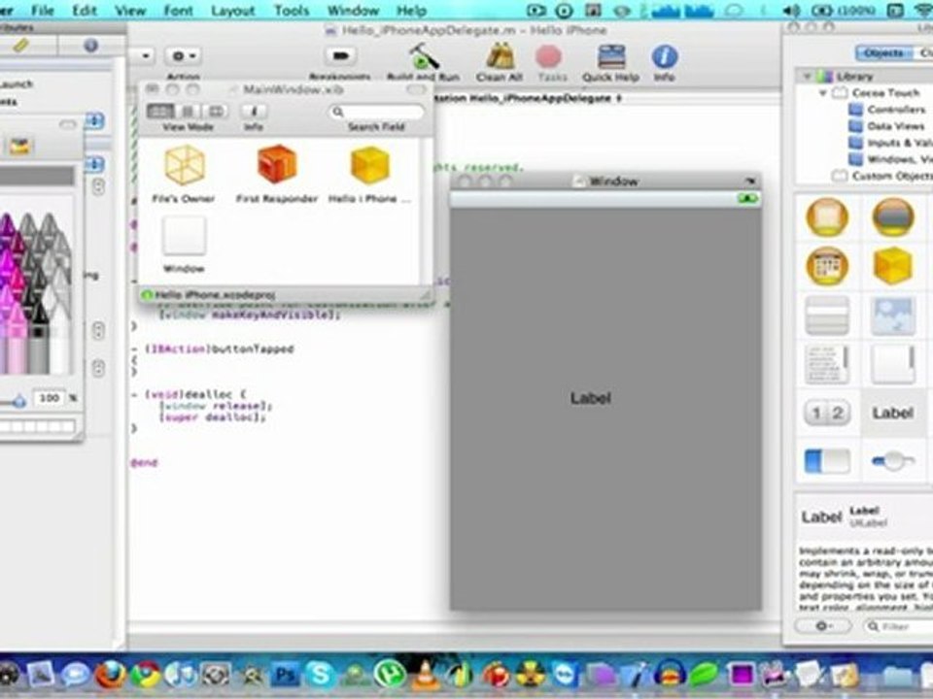Select the switch item in the Library grid

tap(827, 461)
